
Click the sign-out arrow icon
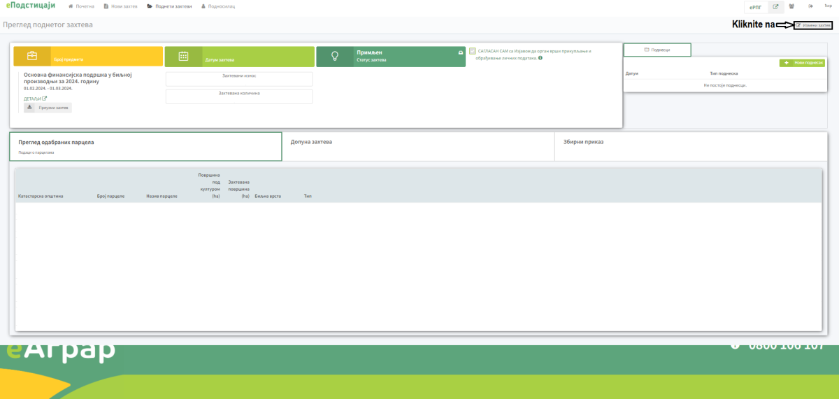point(810,6)
